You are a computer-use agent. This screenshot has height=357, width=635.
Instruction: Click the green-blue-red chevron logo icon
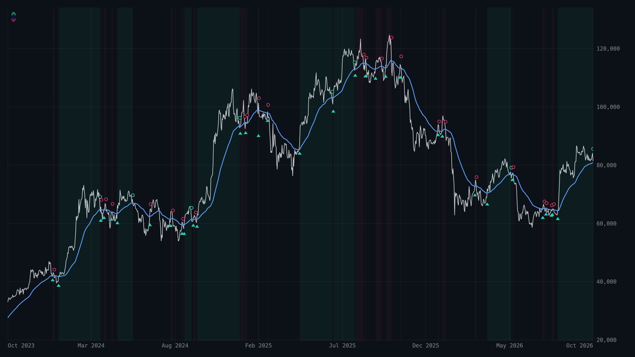coord(13,17)
